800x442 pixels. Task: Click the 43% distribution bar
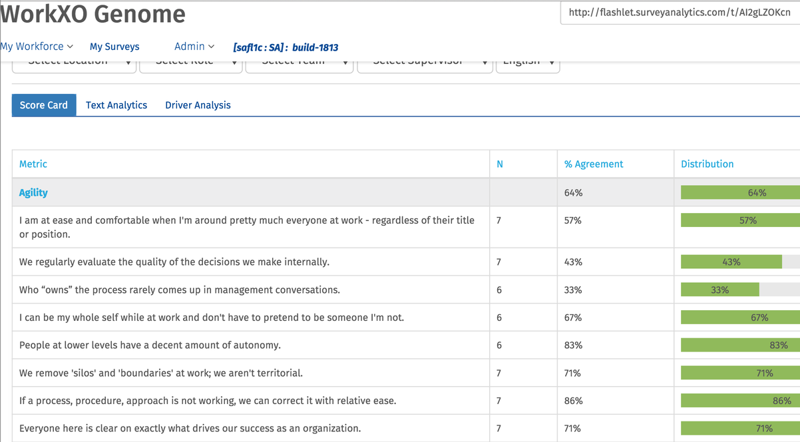click(731, 262)
